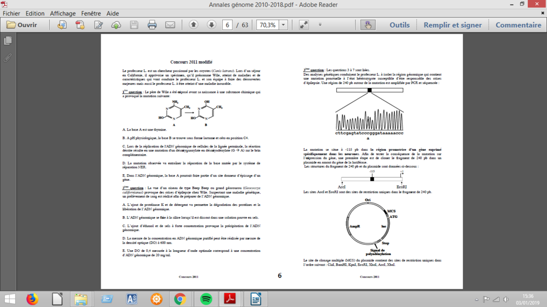
Task: Toggle the hand selection tool
Action: [x=368, y=25]
